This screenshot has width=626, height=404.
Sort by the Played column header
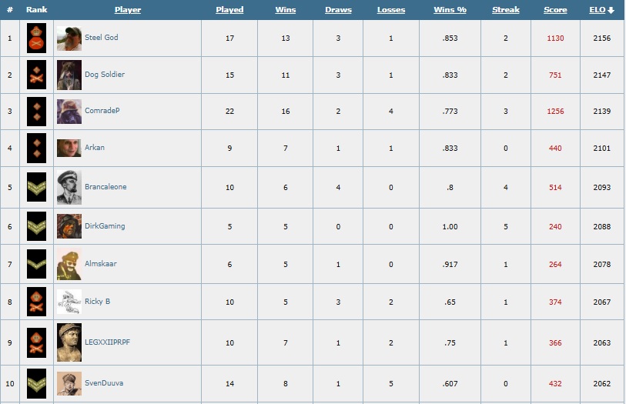(229, 10)
